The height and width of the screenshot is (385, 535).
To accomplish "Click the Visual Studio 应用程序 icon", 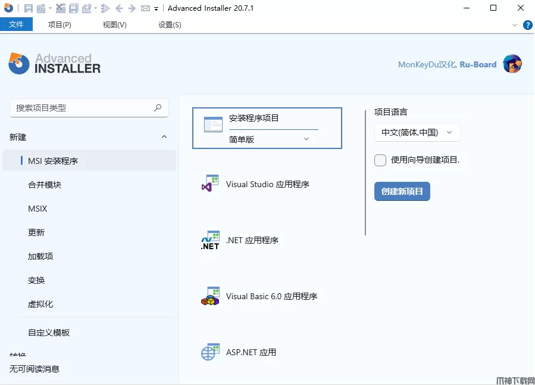I will [210, 184].
